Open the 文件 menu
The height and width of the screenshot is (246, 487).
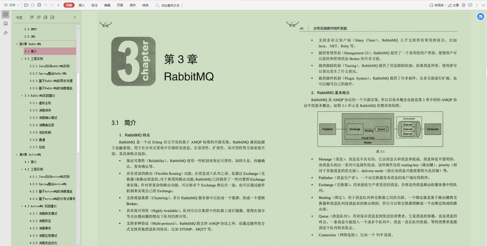pyautogui.click(x=12, y=5)
